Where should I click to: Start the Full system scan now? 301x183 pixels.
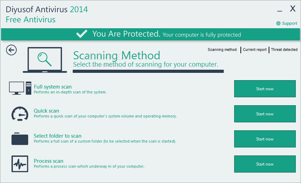(x=265, y=89)
